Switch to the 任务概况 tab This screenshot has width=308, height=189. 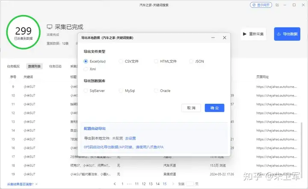(13, 66)
